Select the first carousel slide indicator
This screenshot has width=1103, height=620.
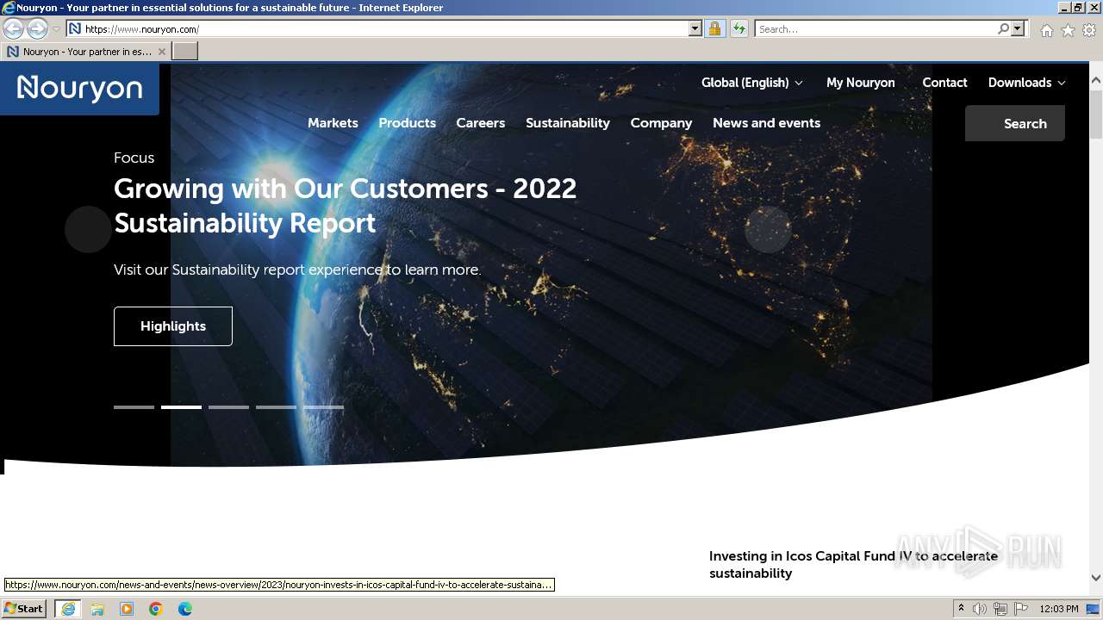click(134, 407)
